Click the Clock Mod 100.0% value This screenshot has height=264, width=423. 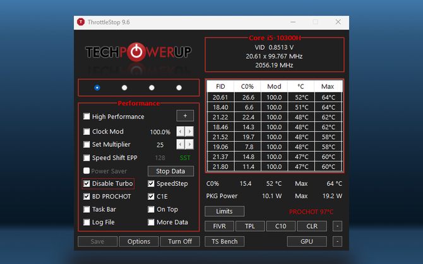click(x=160, y=132)
